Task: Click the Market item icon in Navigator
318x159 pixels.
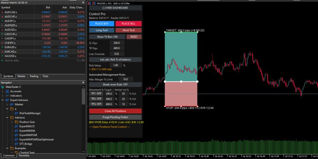Action: (x=12, y=104)
